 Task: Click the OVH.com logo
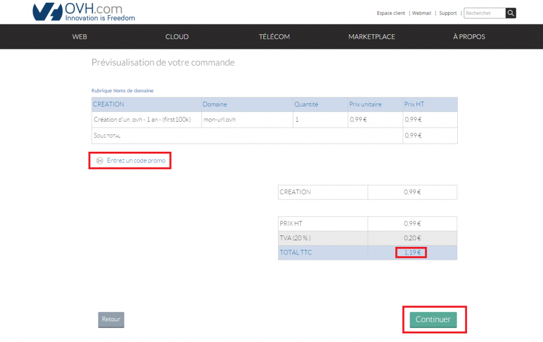click(x=84, y=12)
